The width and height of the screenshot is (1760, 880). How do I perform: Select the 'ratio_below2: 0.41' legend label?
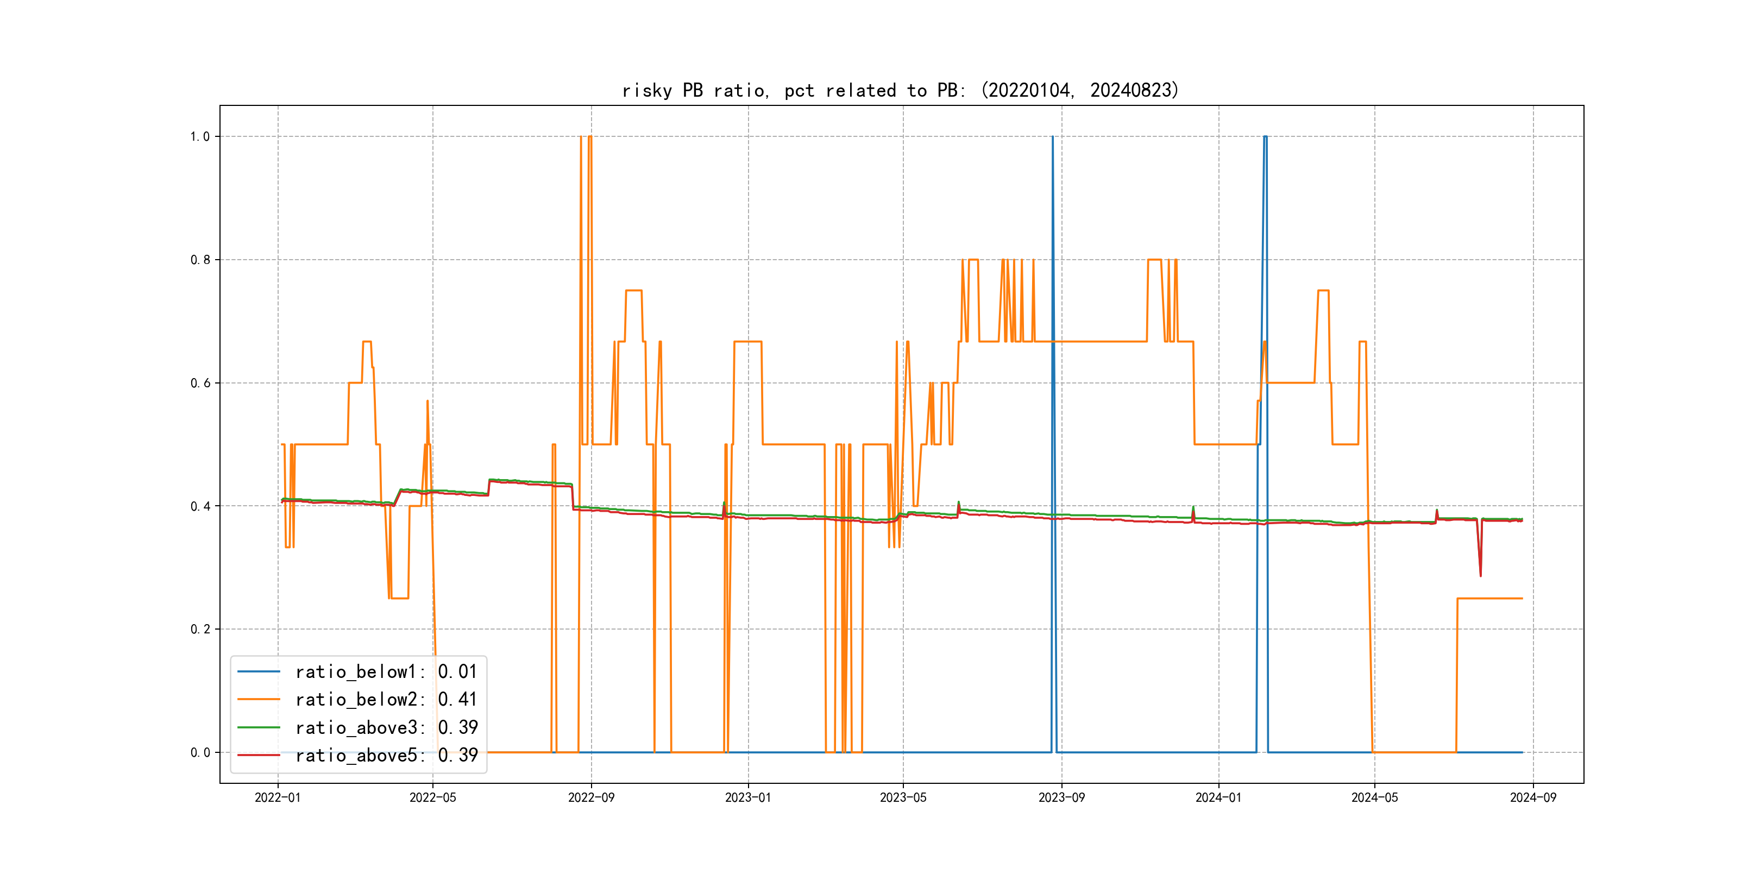tap(386, 700)
